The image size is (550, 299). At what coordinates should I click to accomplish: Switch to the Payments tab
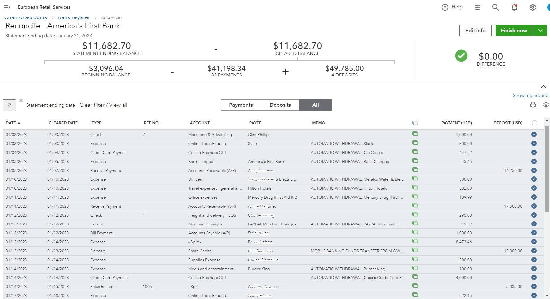coord(241,105)
